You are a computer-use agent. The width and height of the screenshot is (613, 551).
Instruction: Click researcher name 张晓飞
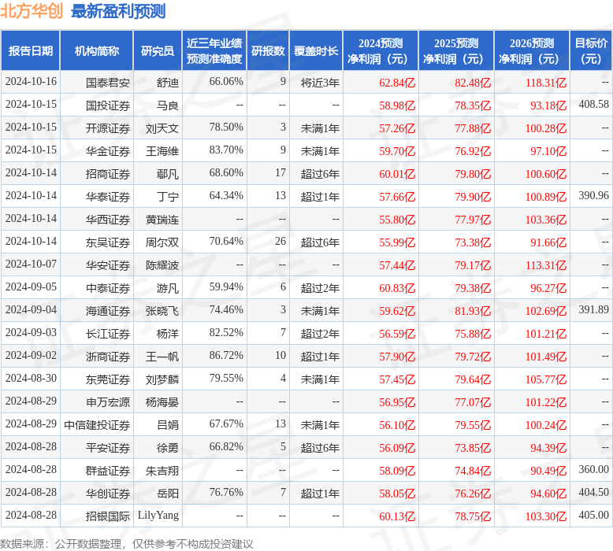162,311
